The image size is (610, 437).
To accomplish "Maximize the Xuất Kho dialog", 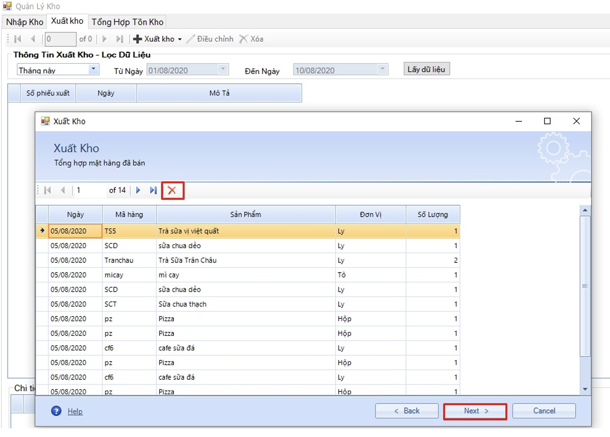I will [547, 121].
